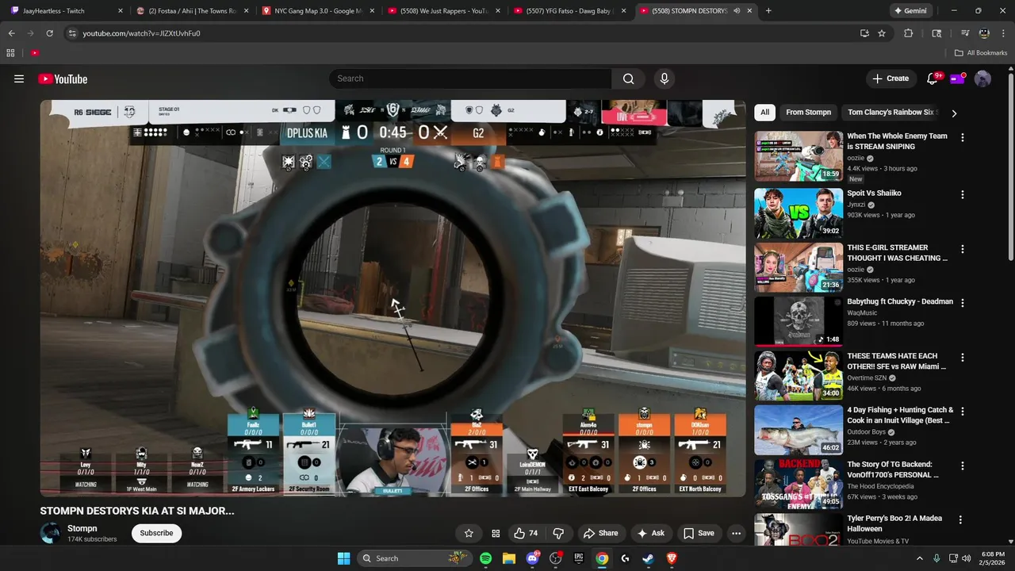This screenshot has width=1015, height=571.
Task: Open YouTube notifications bell
Action: (x=933, y=79)
